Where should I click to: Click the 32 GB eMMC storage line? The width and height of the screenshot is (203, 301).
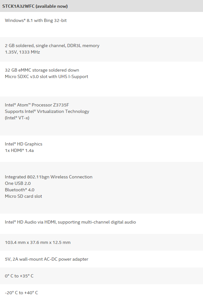42,70
